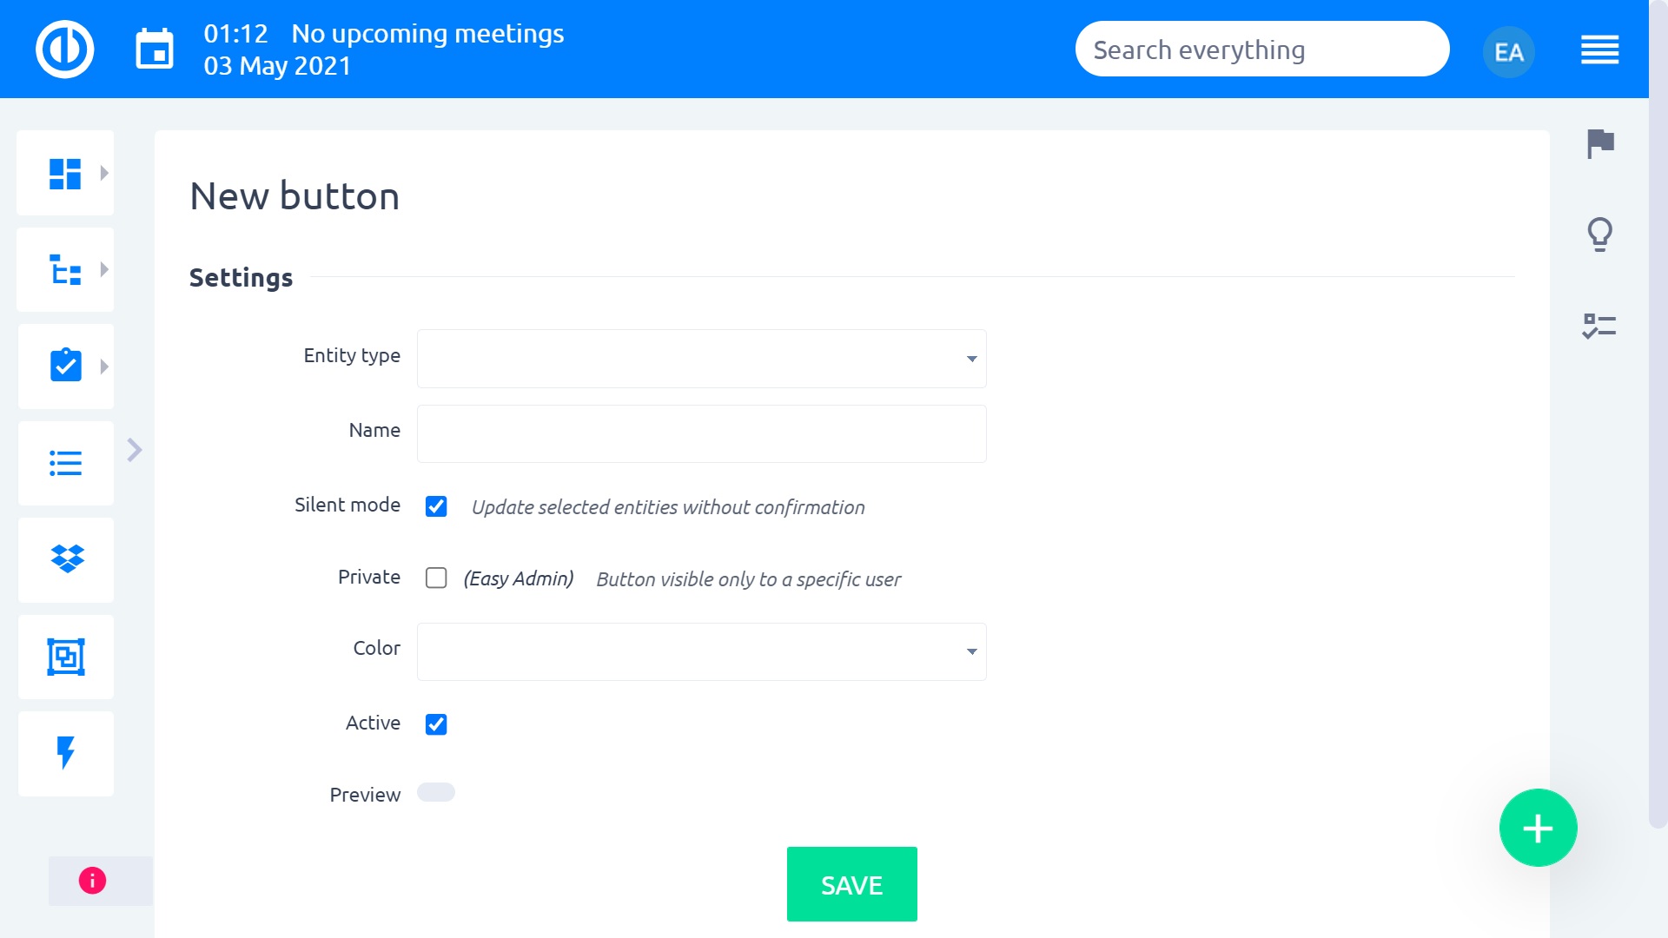1668x938 pixels.
Task: Open the EA user avatar menu
Action: point(1509,52)
